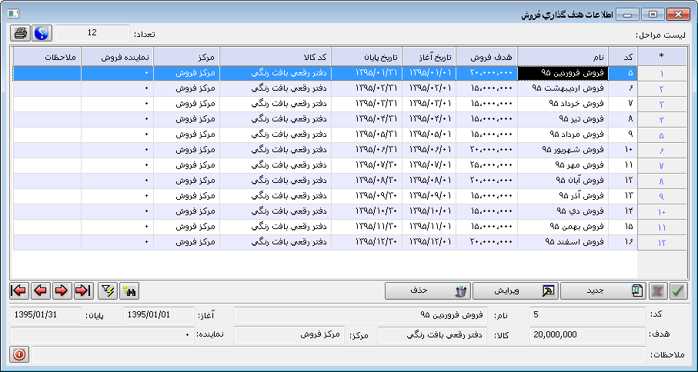
Task: Click the blue globe icon button
Action: [x=41, y=33]
